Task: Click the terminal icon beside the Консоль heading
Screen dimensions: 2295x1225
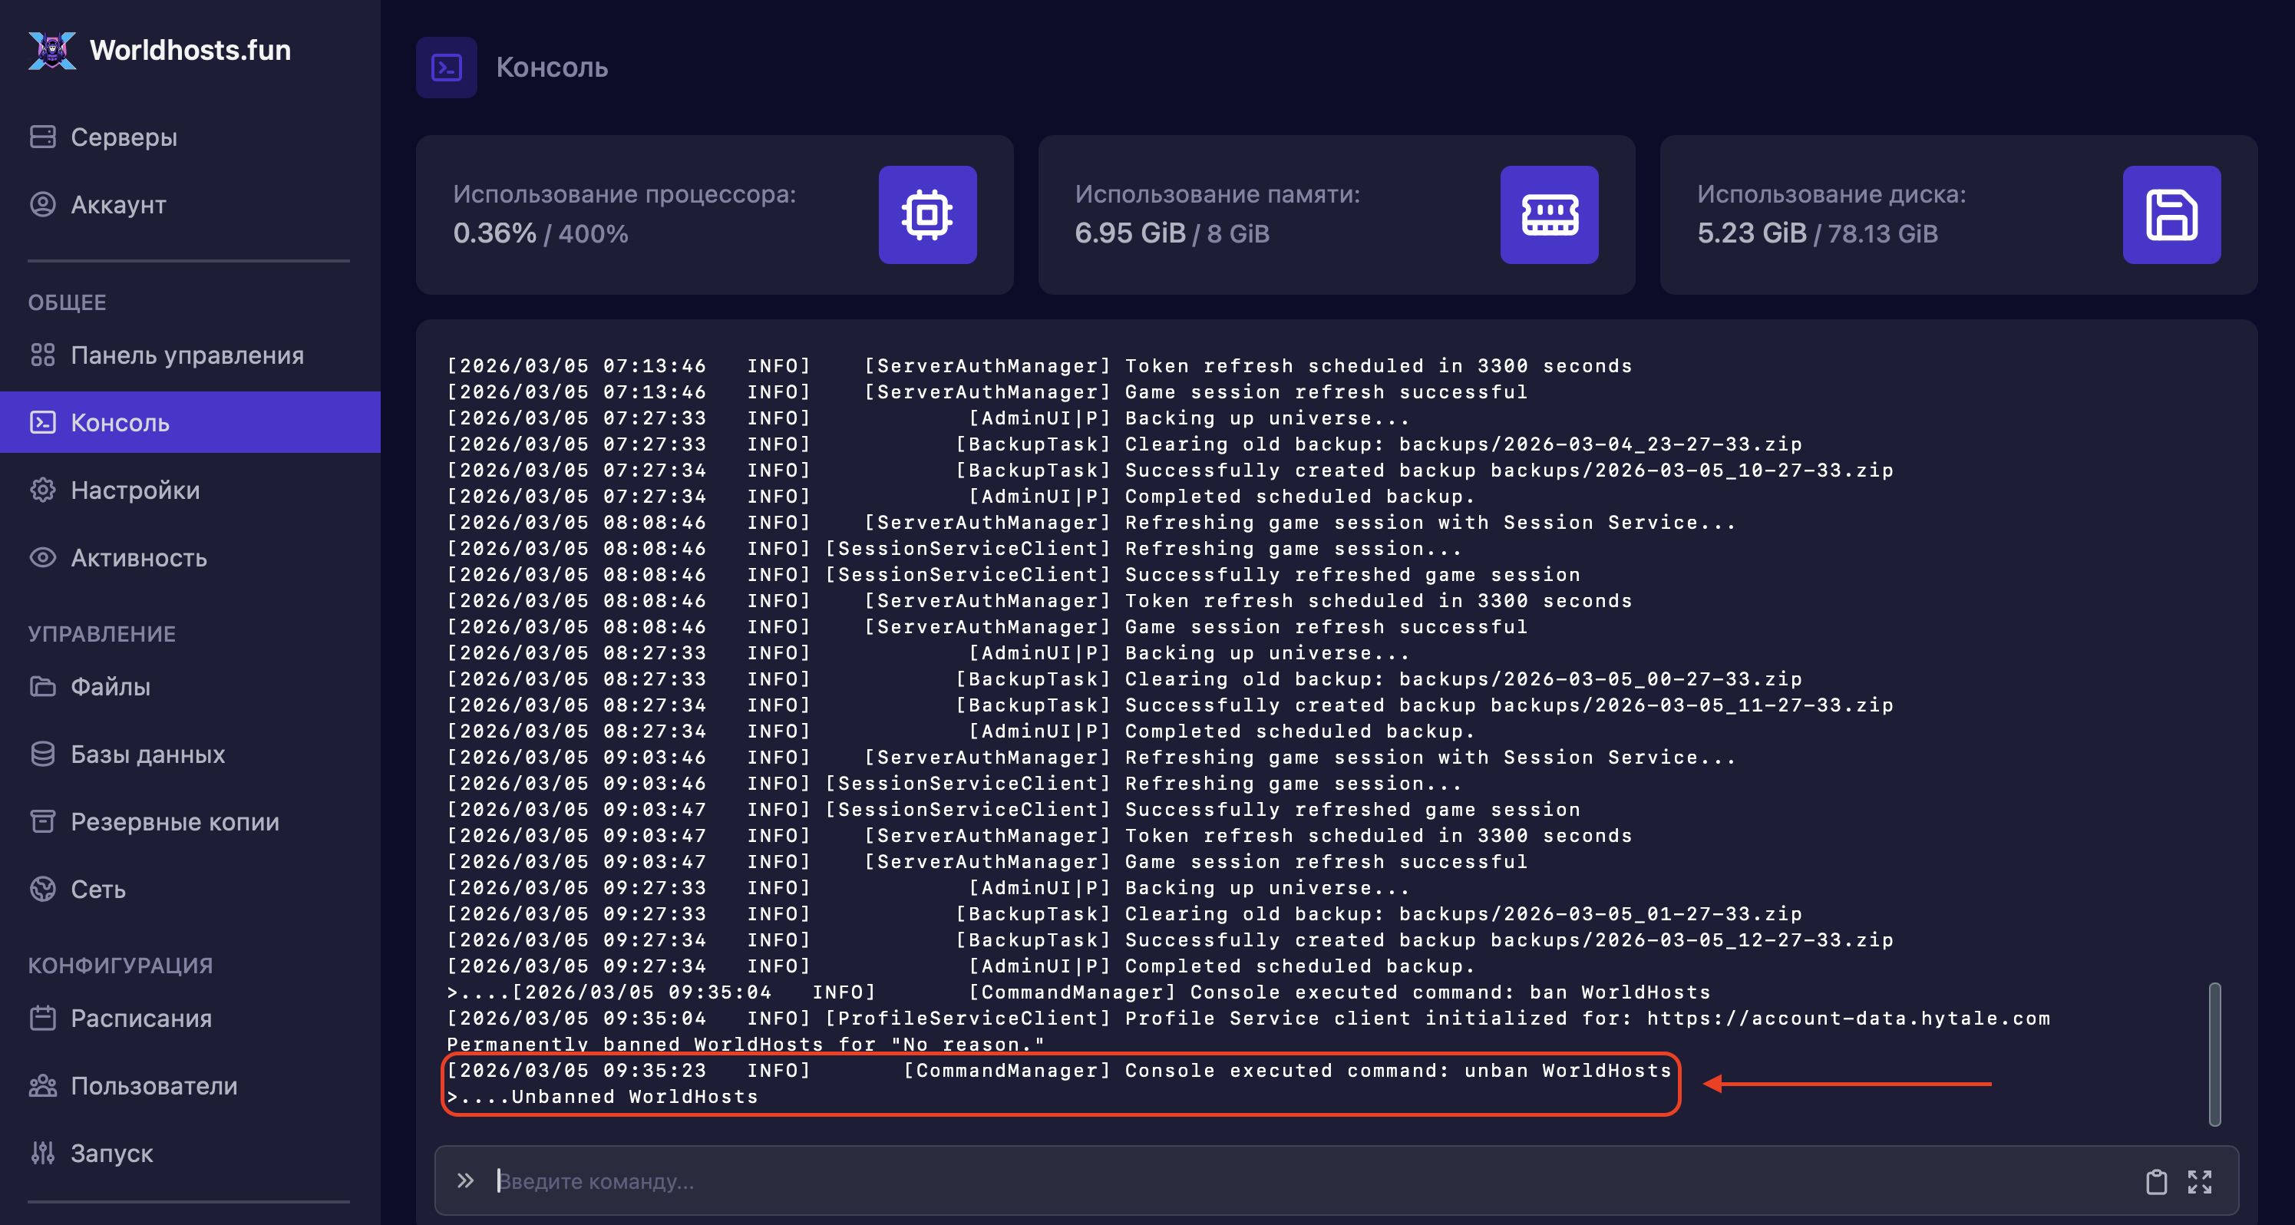Action: click(447, 68)
